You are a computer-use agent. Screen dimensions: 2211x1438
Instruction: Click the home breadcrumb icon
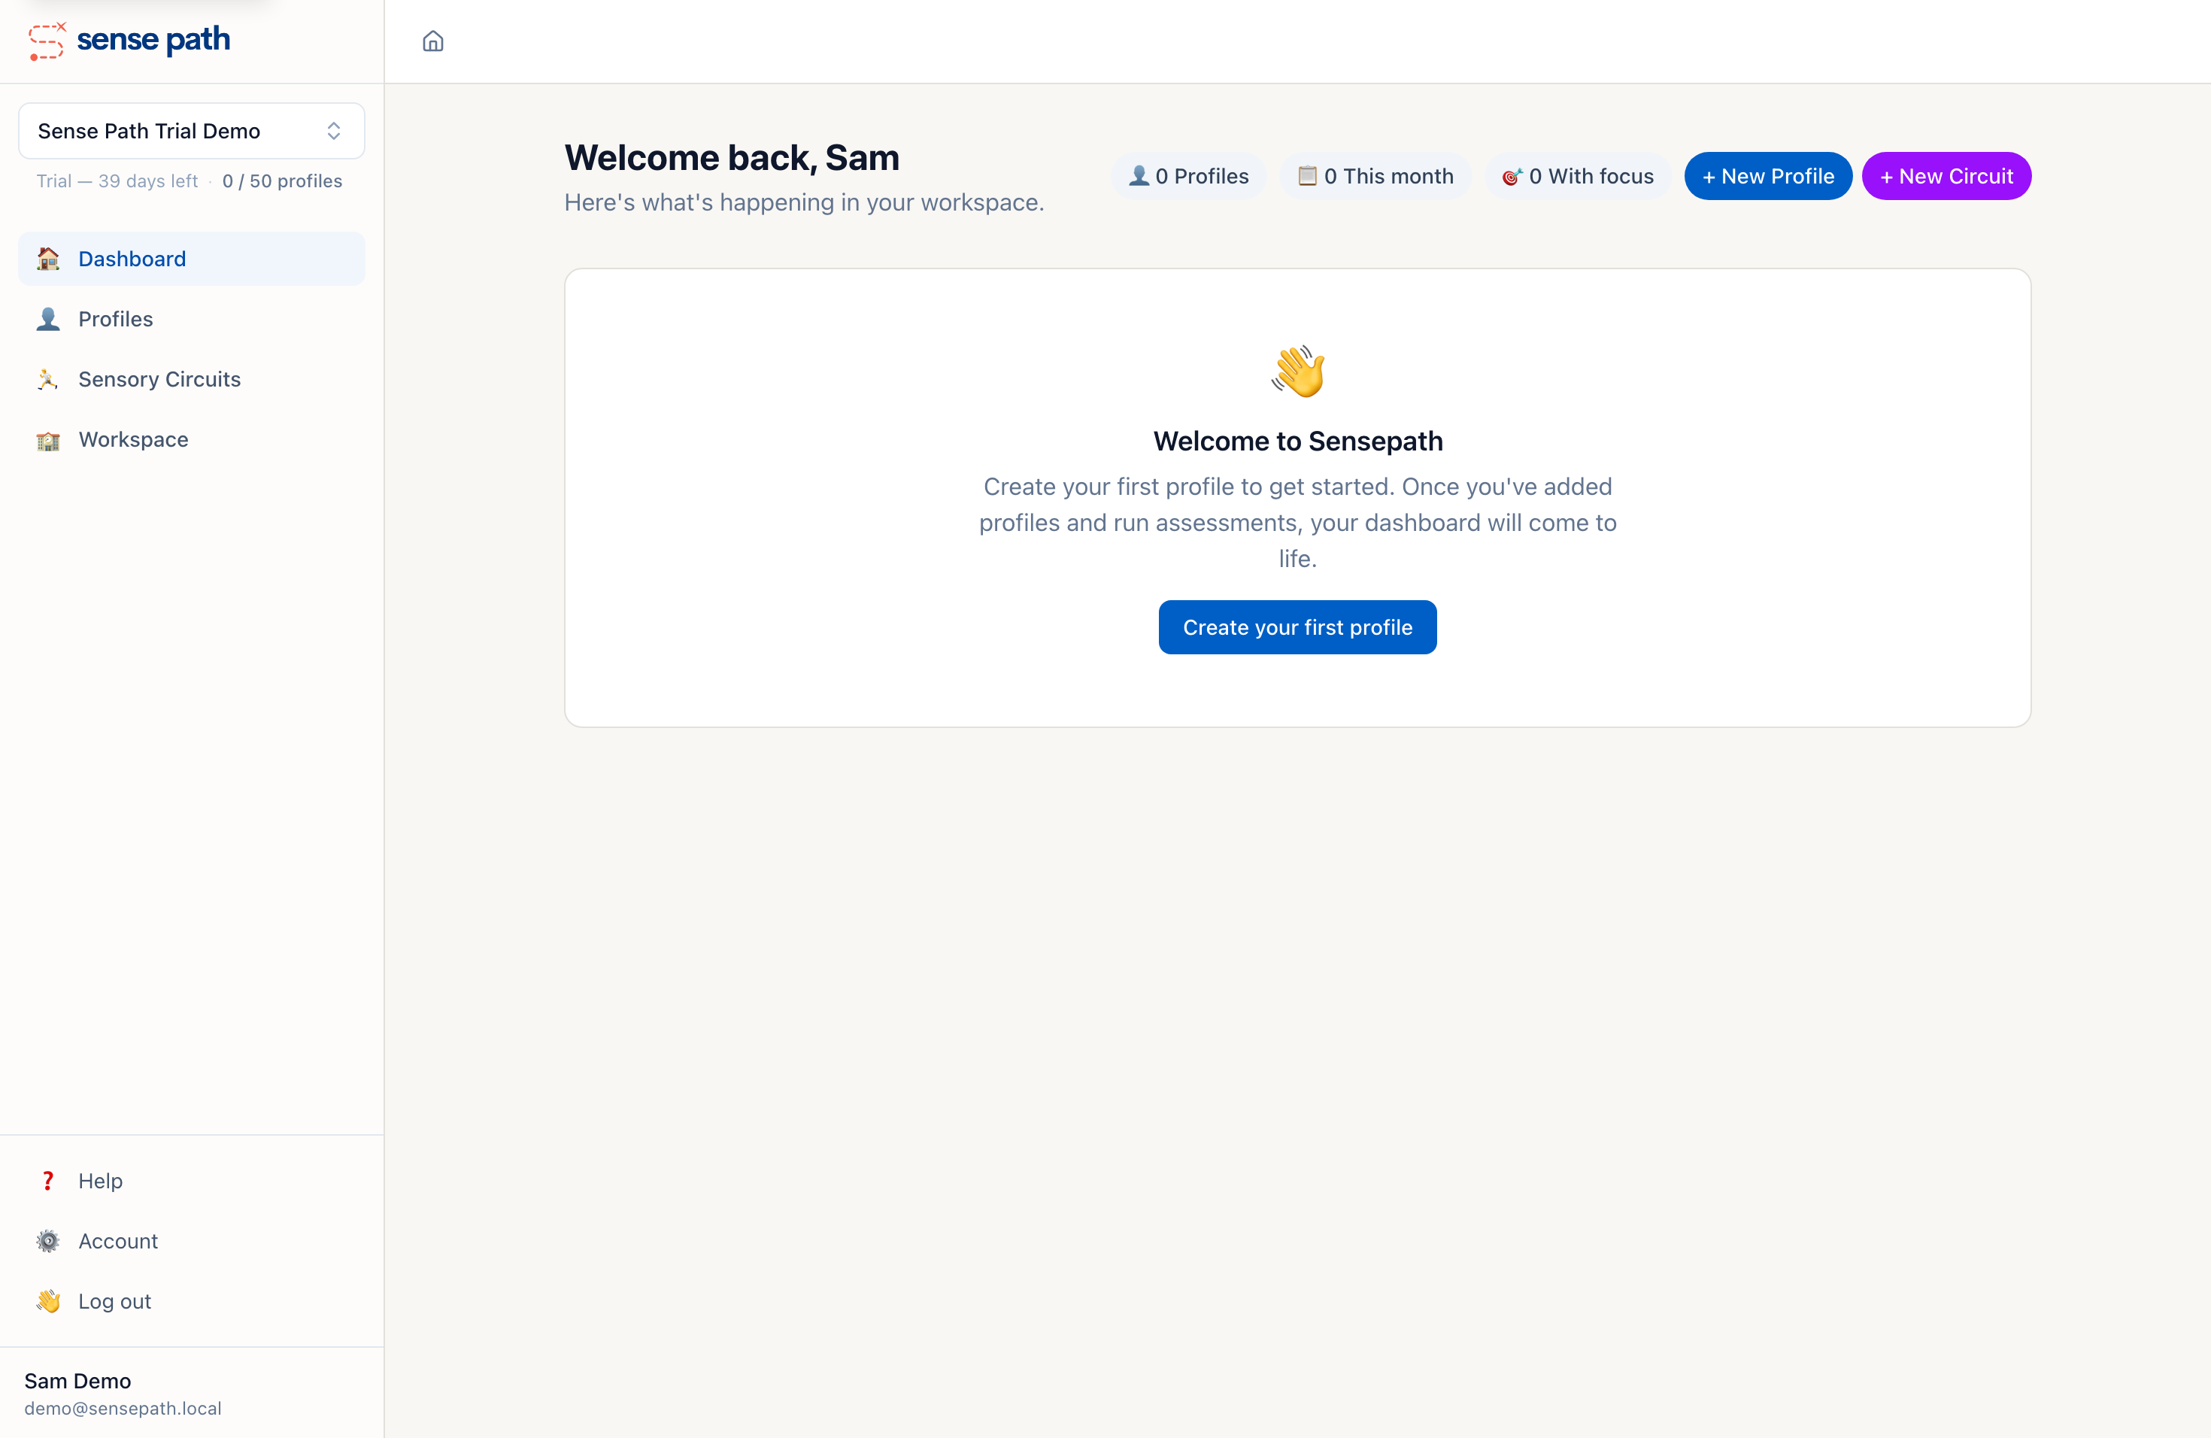[433, 41]
